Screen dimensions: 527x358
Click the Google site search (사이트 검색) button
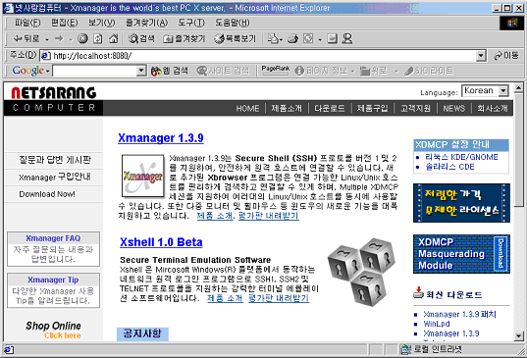click(x=223, y=71)
